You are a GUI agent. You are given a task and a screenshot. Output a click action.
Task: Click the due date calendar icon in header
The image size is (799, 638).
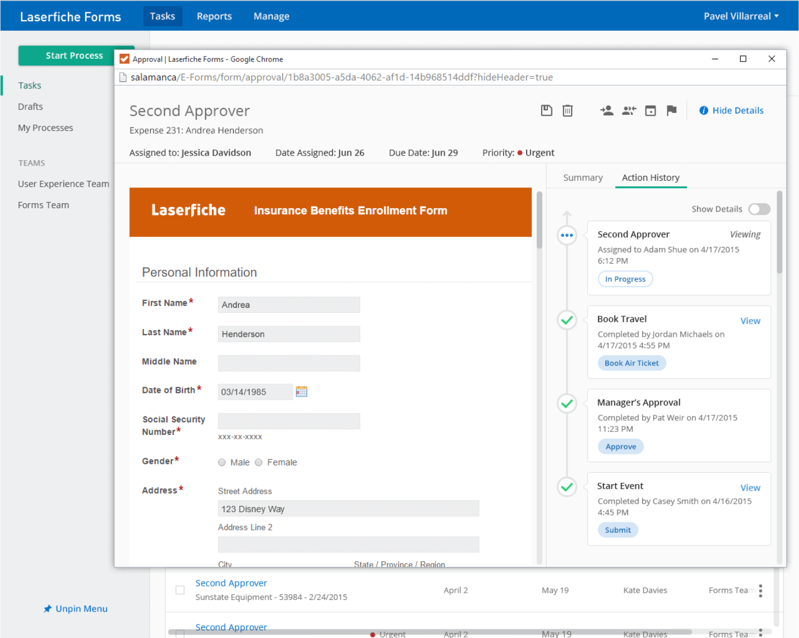(651, 111)
